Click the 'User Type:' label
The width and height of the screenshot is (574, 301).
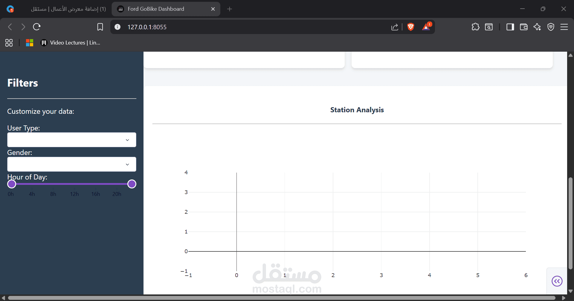pos(24,128)
